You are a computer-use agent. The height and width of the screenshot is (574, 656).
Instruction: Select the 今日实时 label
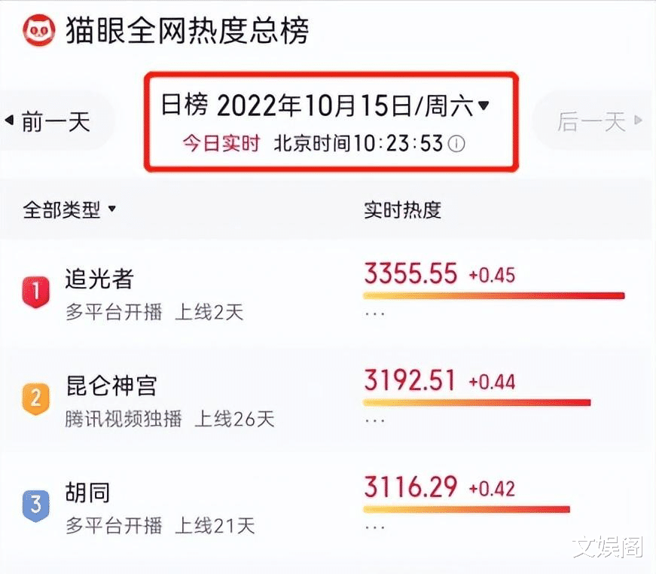click(221, 143)
